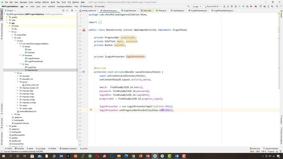Click the related XML gutter icon beside class
The height and width of the screenshot is (159, 283).
[x=84, y=30]
